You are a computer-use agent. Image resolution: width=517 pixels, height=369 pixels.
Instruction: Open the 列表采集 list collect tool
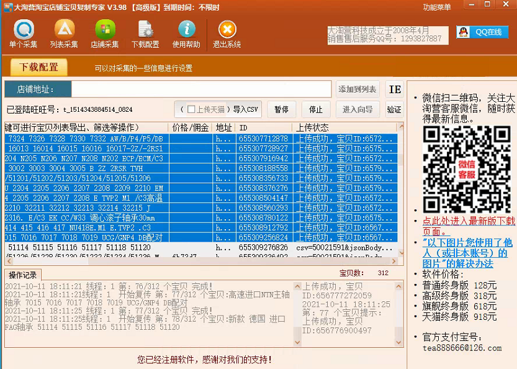[64, 34]
